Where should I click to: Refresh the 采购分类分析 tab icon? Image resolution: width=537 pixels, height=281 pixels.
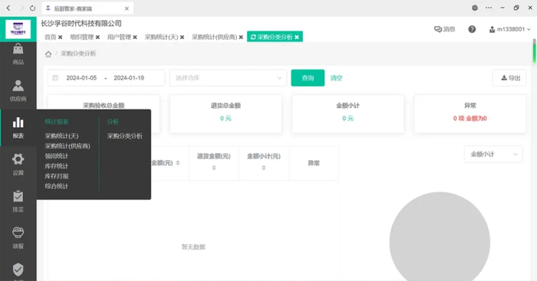[x=253, y=37]
